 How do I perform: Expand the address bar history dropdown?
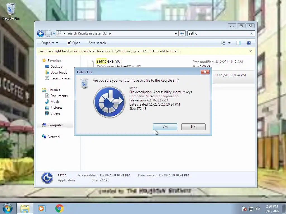[x=176, y=33]
